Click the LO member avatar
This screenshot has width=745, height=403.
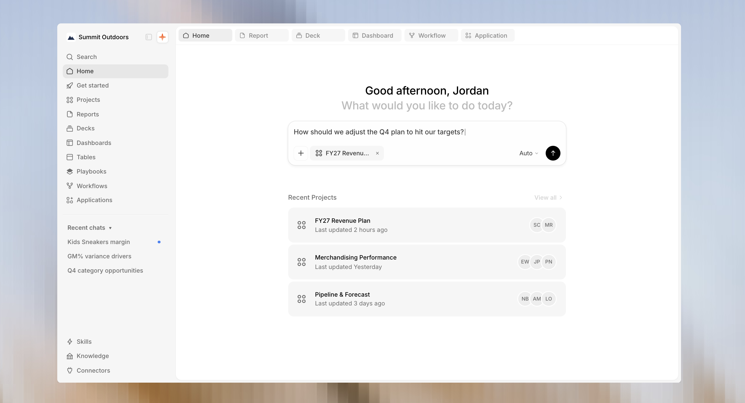click(549, 299)
